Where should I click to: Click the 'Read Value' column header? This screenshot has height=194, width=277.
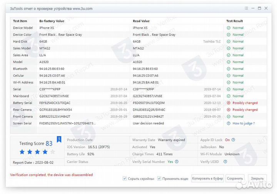141,21
